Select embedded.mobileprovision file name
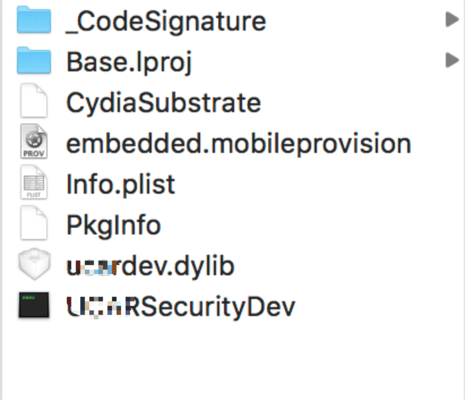The width and height of the screenshot is (465, 401). click(239, 144)
